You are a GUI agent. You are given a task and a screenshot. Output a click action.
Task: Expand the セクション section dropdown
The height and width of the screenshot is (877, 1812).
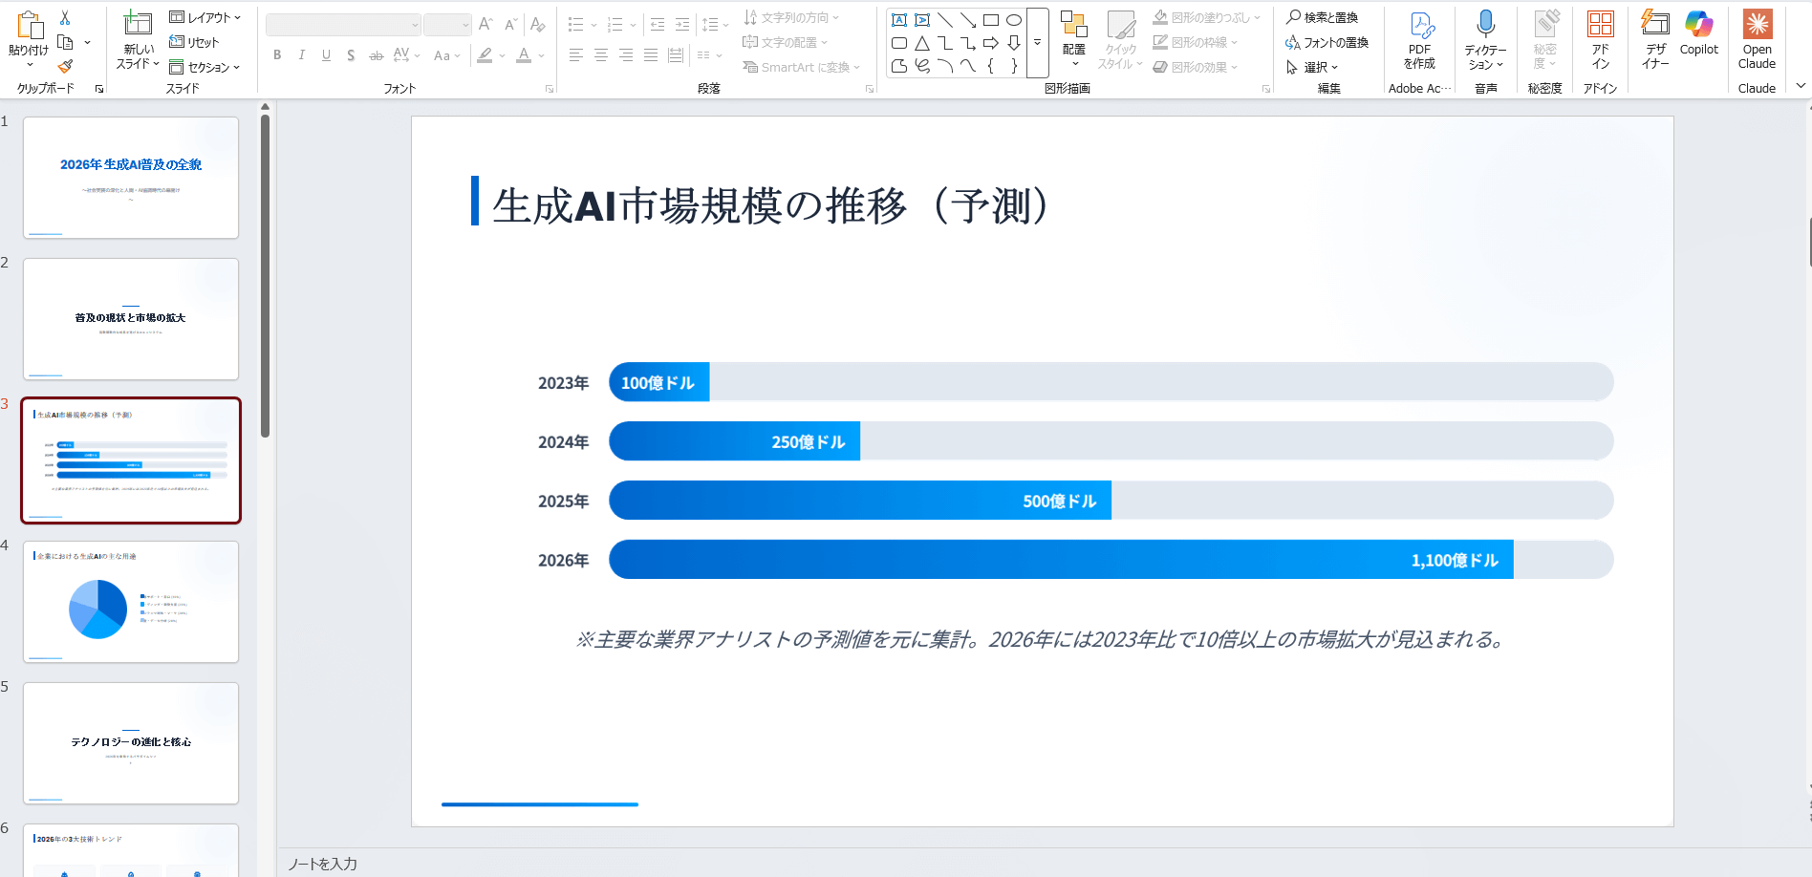[205, 67]
